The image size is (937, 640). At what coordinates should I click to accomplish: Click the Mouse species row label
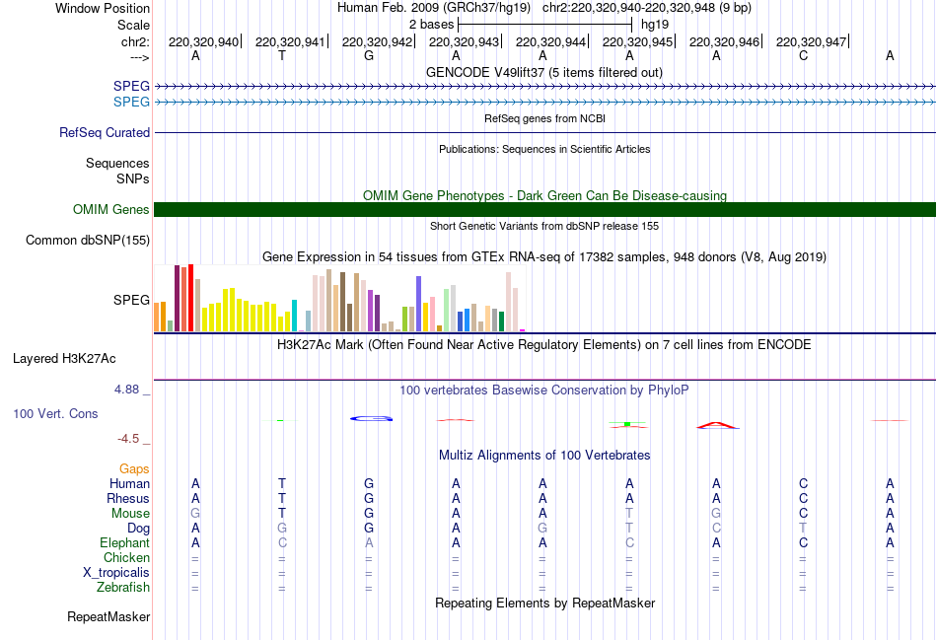coord(130,514)
